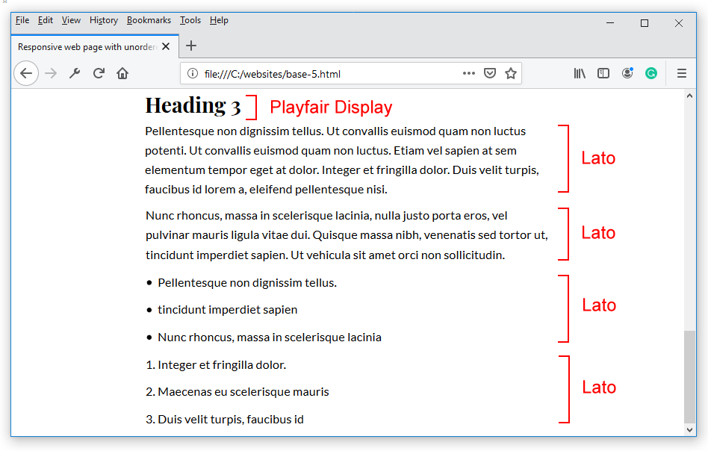Click paragraph starting 'Pellentesque non dignissim tellus. Ut'

pos(342,161)
